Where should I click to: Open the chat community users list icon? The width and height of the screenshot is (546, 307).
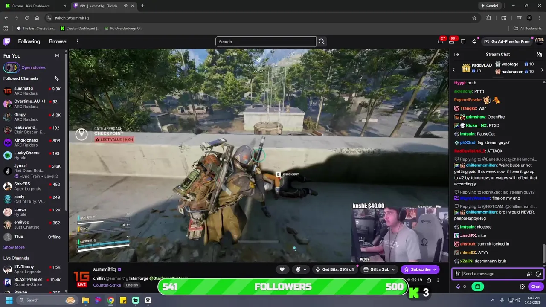pos(539,55)
